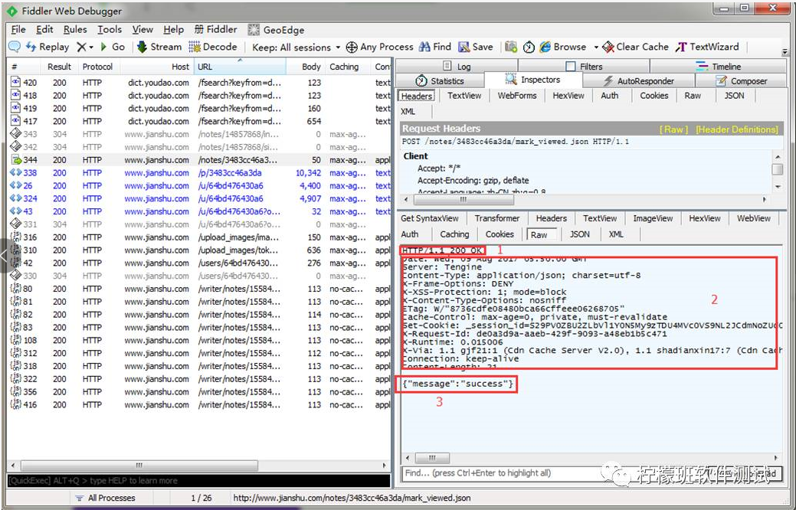Select the WebView response tab
The height and width of the screenshot is (510, 796).
753,218
